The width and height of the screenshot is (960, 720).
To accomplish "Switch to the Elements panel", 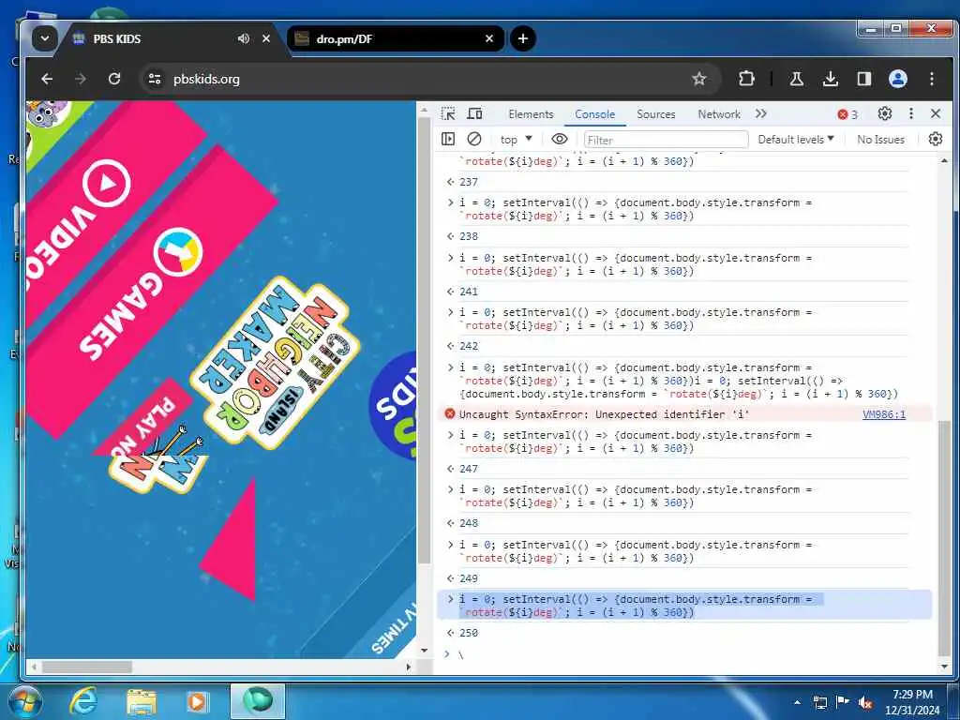I will pos(531,114).
